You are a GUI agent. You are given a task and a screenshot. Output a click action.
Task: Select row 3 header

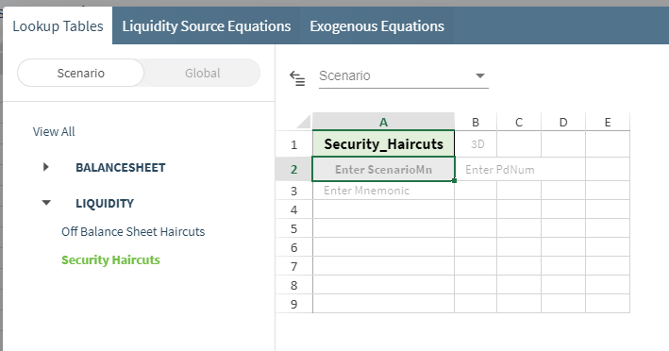294,191
